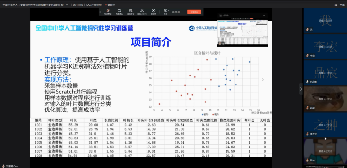Turn off camera with 关摄像头 icon
This screenshot has width=347, height=168.
click(x=119, y=12)
